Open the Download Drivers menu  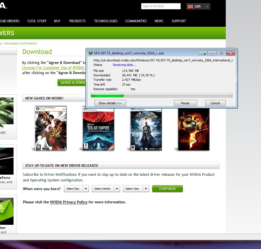pos(10,21)
